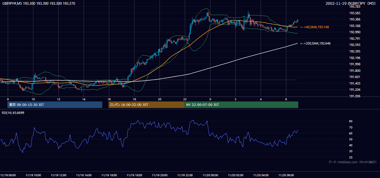The image size is (380, 178).
Task: Click price axis value 193.188
Action: tap(354, 26)
